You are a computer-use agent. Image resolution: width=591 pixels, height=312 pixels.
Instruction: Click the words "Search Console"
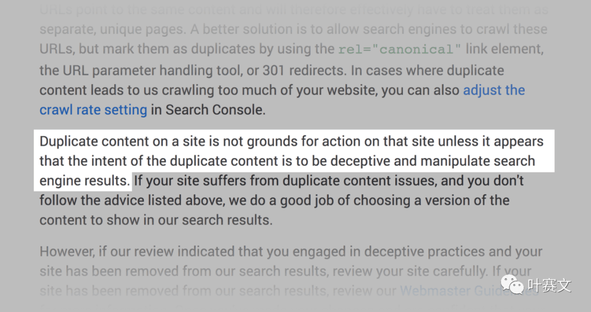(215, 109)
